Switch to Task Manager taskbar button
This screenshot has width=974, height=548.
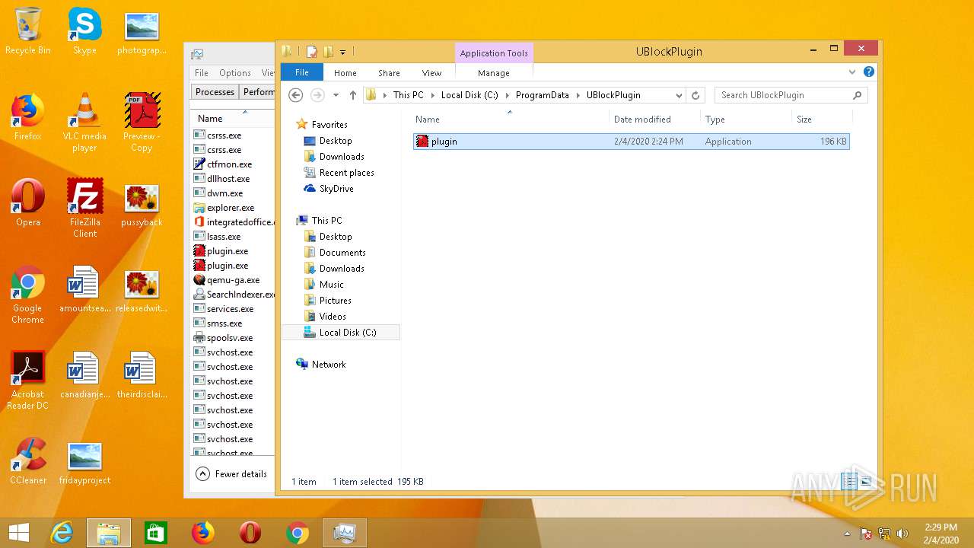coord(345,533)
